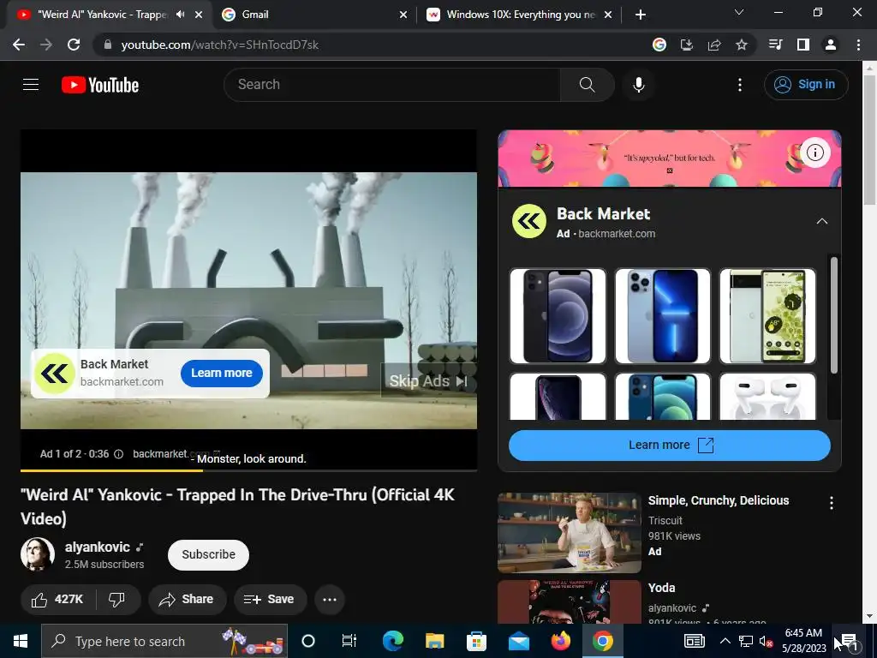
Task: Save the video to a playlist
Action: pyautogui.click(x=270, y=599)
